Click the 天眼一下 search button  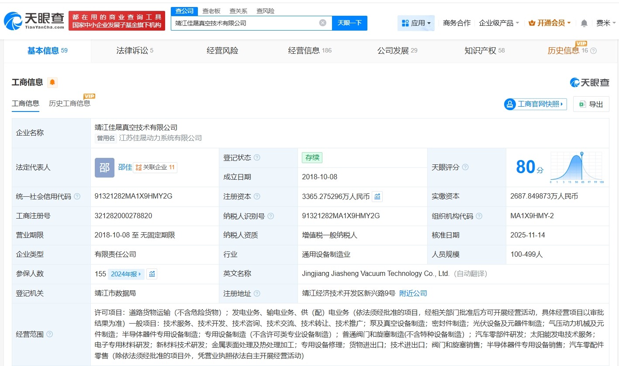(x=349, y=22)
